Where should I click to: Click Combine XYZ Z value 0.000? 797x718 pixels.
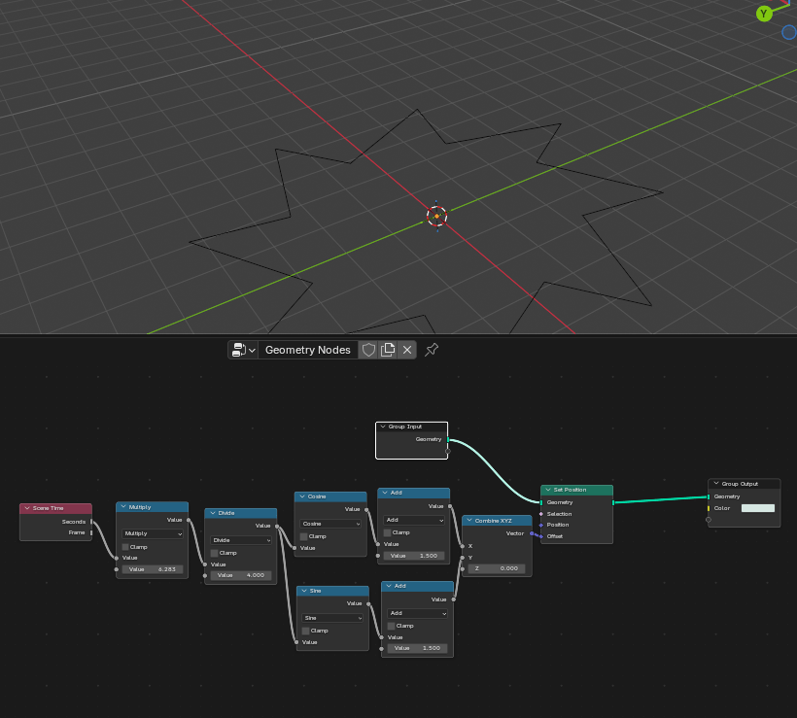pyautogui.click(x=497, y=568)
